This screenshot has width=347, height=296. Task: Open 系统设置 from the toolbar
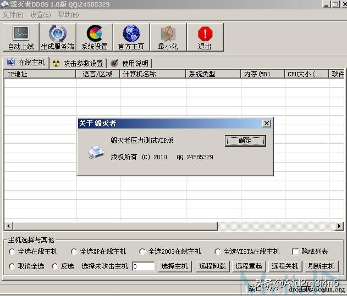tap(95, 37)
